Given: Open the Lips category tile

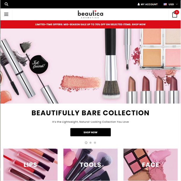Looking at the screenshot, I should [30, 165].
